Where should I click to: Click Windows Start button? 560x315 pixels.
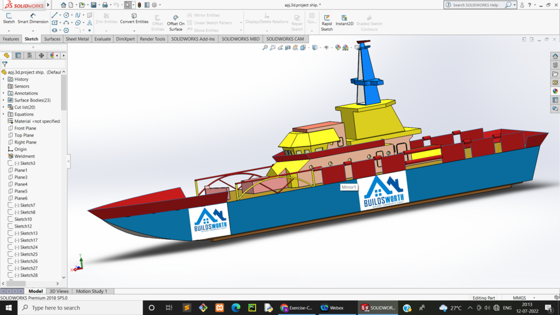tap(9, 307)
